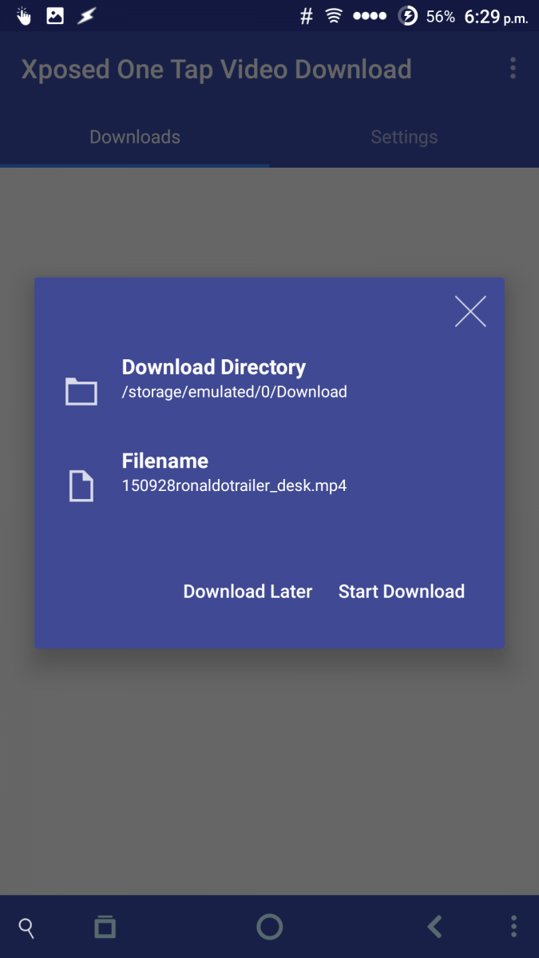Choose Download Later

pyautogui.click(x=248, y=592)
